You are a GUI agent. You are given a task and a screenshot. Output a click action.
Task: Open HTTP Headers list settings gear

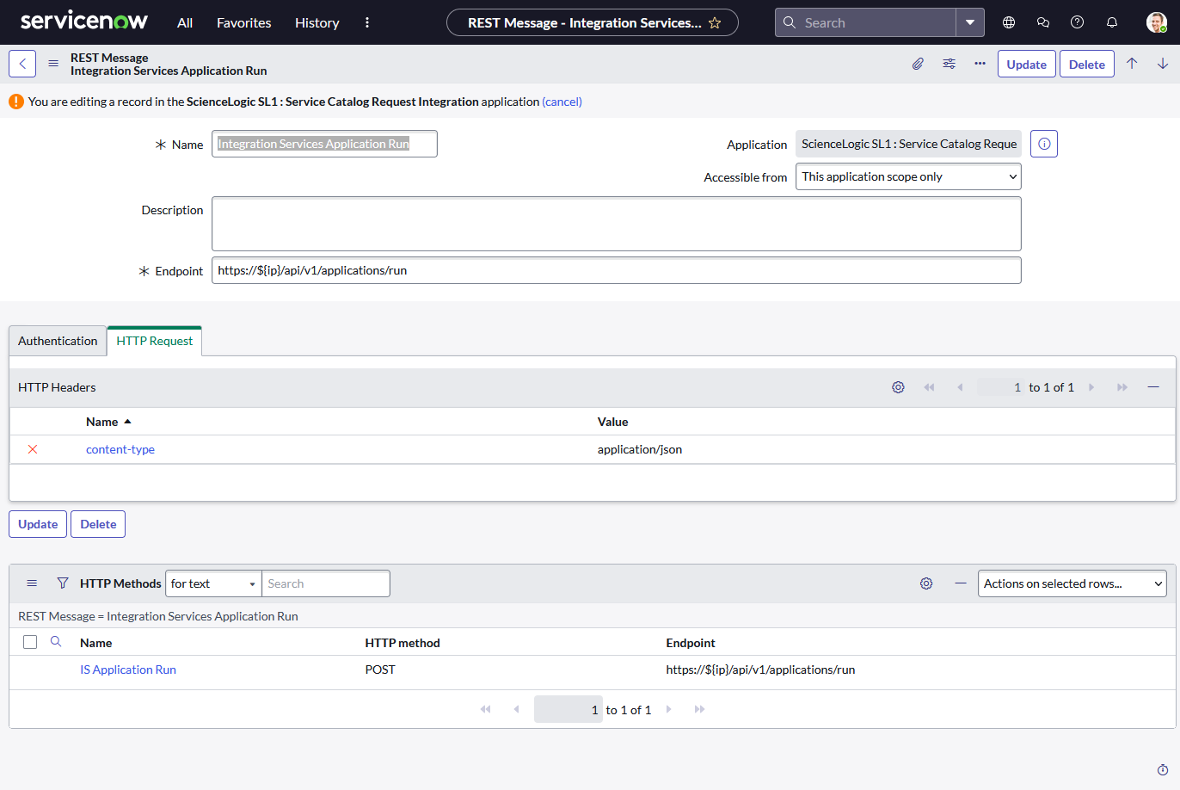(898, 387)
